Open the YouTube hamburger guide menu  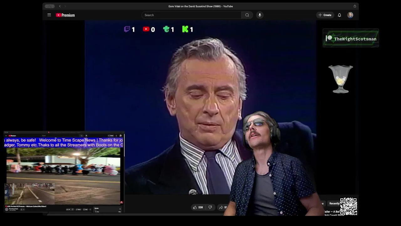click(49, 15)
